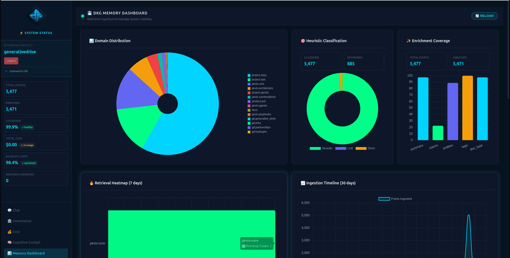Toggle the Direct legend entry
The height and width of the screenshot is (258, 510).
tap(365, 148)
